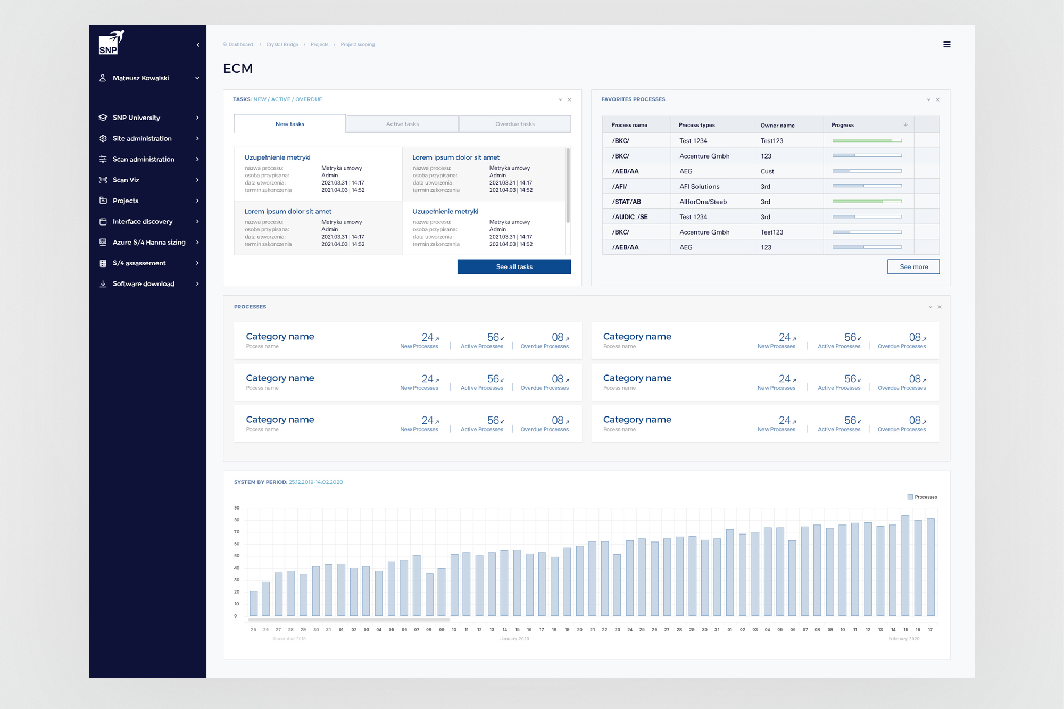Click the See more button
The width and height of the screenshot is (1064, 709).
913,267
